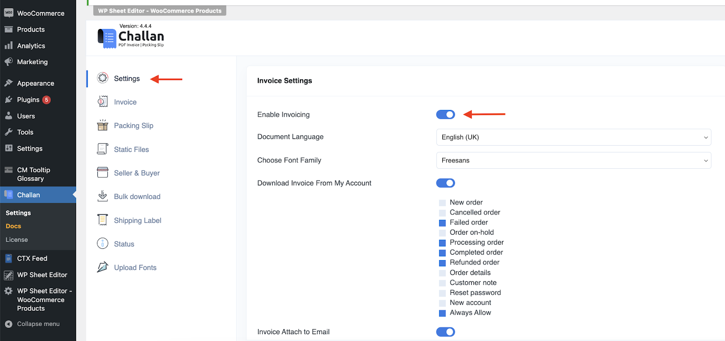This screenshot has height=341, width=725.
Task: Click the Status info circle icon
Action: pyautogui.click(x=103, y=243)
